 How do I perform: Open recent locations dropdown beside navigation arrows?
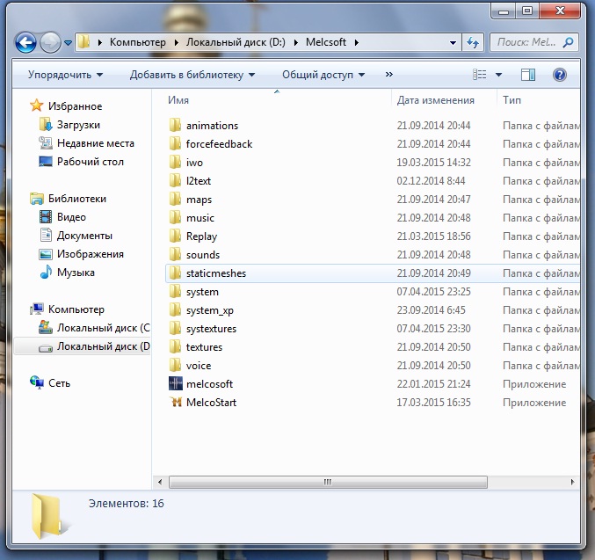point(68,43)
